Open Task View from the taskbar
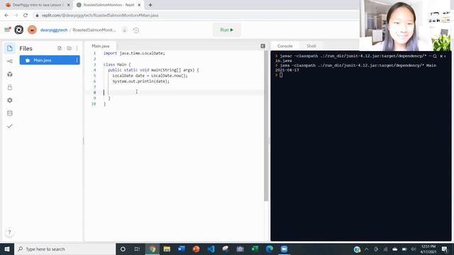 137,249
